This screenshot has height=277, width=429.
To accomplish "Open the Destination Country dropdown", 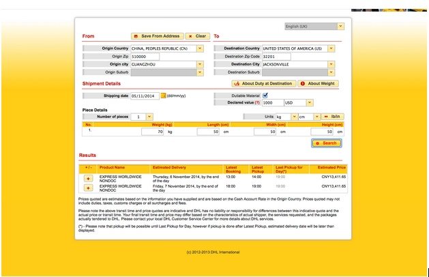I will click(x=331, y=48).
